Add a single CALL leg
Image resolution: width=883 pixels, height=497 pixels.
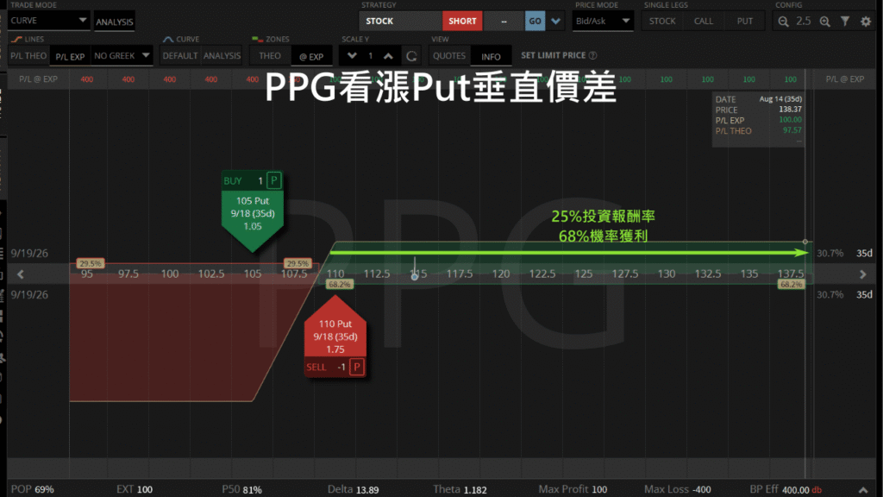(704, 21)
